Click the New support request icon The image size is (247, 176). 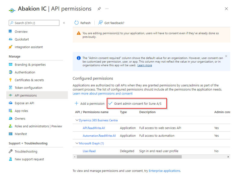click(x=10, y=159)
